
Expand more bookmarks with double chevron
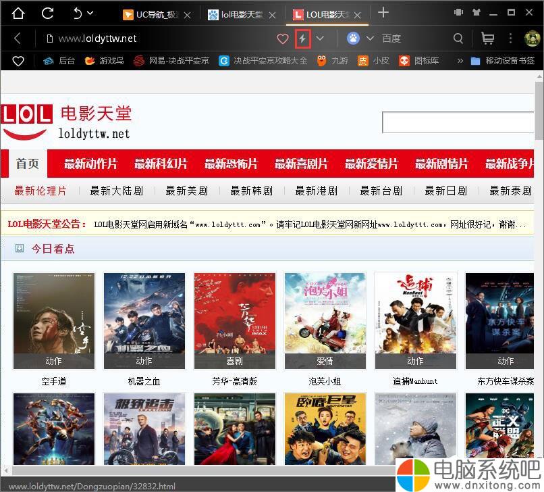pos(460,61)
